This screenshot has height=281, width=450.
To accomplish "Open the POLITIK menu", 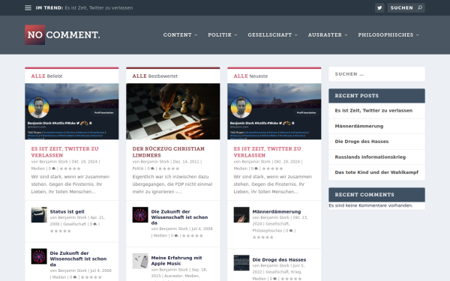I will [220, 34].
